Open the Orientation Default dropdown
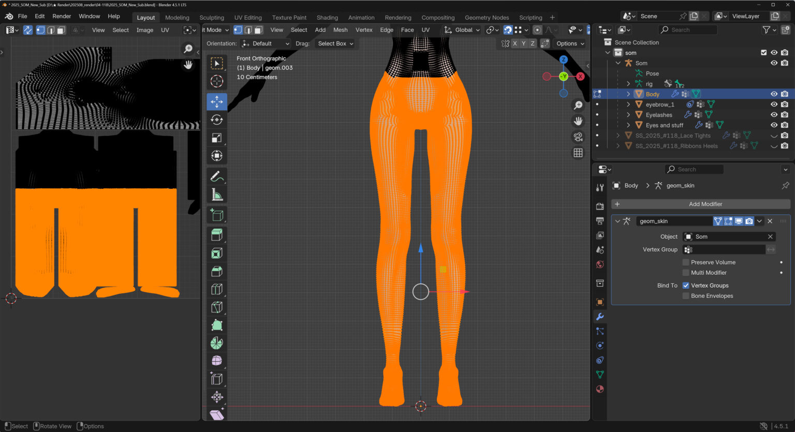 266,43
